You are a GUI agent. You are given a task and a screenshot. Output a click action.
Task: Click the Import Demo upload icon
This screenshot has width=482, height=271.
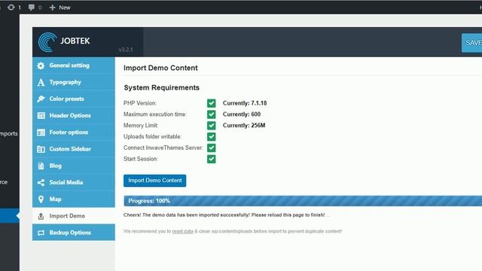coord(41,216)
